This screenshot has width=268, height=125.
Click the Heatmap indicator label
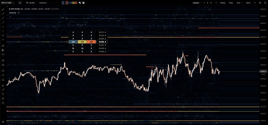click(x=13, y=13)
